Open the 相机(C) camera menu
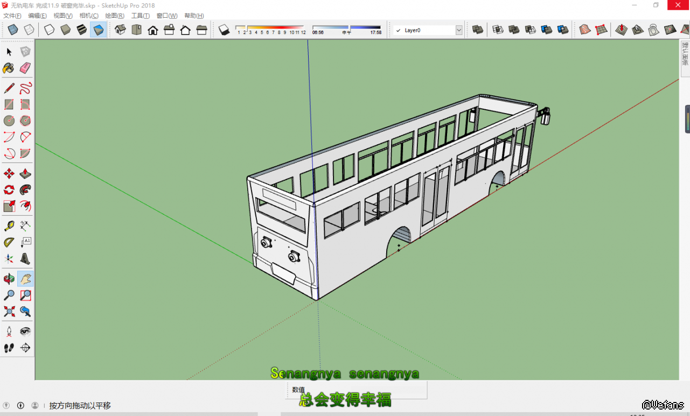Image resolution: width=690 pixels, height=416 pixels. coord(89,16)
